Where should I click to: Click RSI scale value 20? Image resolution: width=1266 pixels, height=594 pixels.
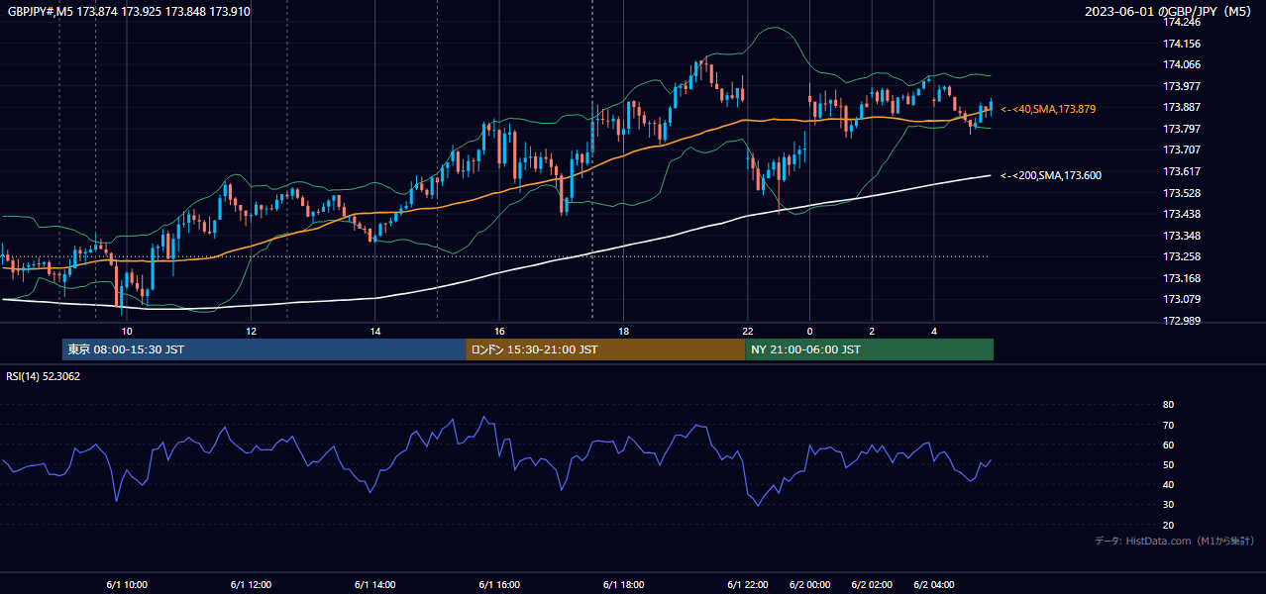pos(1168,526)
